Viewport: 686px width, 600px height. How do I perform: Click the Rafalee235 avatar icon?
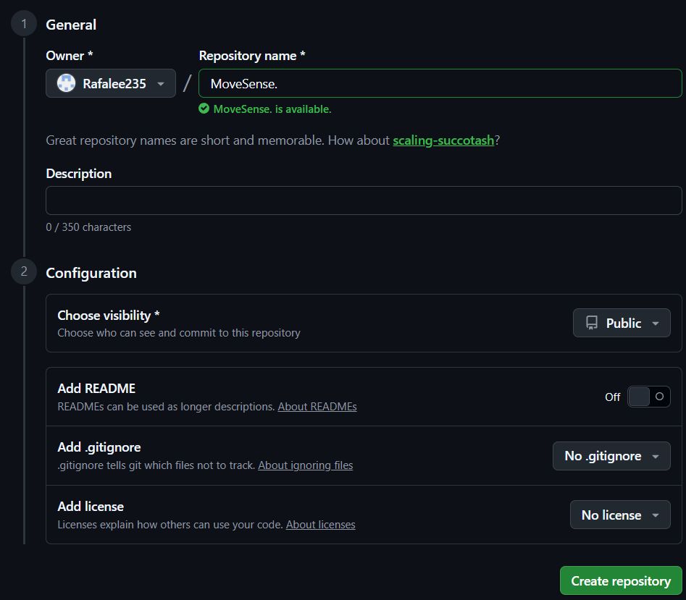[66, 83]
